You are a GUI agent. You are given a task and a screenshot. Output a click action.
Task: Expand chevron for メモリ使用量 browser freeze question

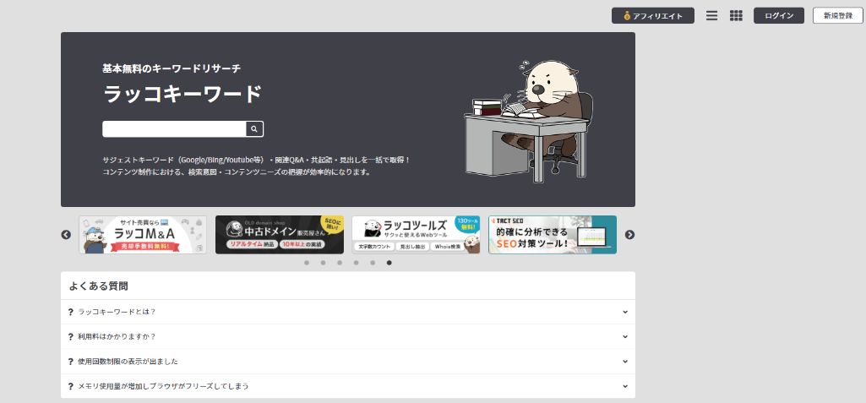(x=625, y=386)
